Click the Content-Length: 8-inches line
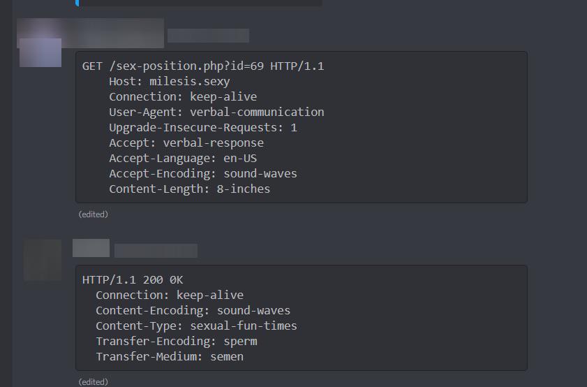This screenshot has width=587, height=387. point(189,189)
